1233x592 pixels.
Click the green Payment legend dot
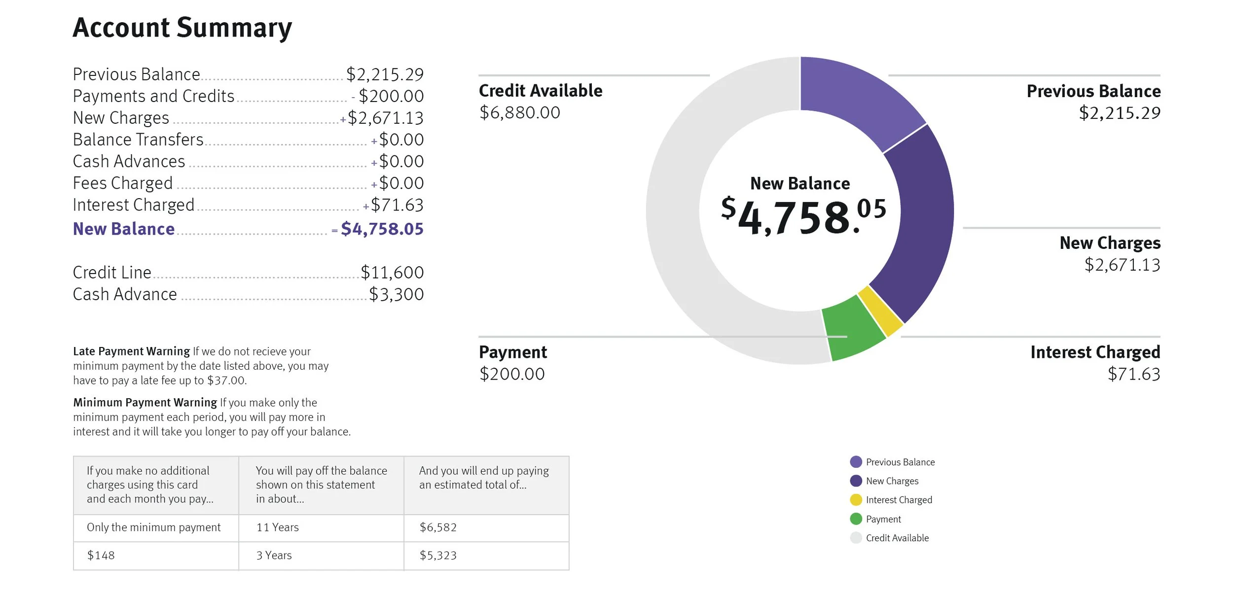click(x=856, y=519)
